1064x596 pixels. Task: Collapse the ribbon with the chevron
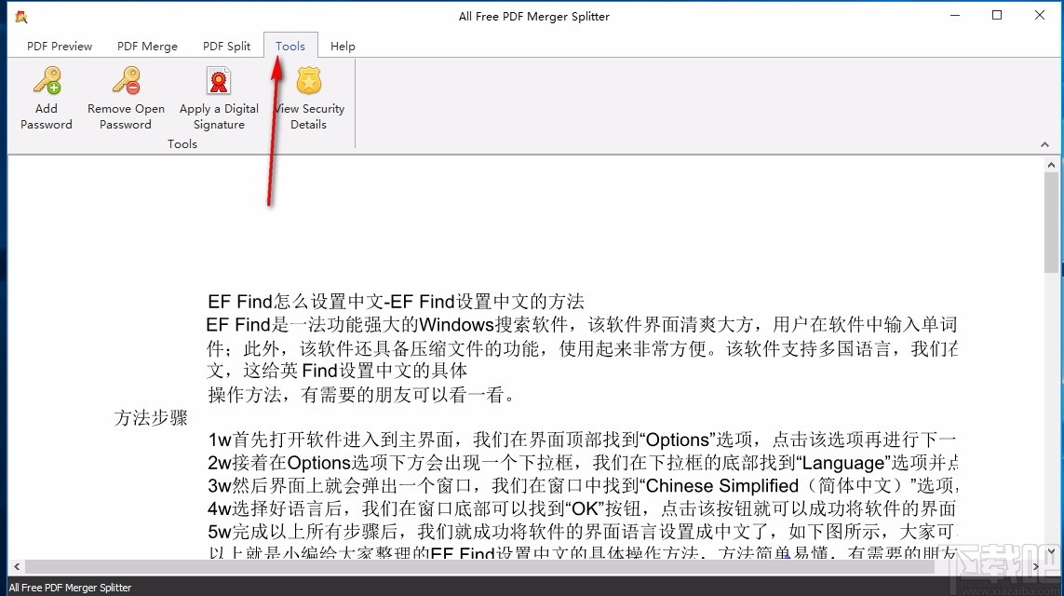(x=1044, y=144)
